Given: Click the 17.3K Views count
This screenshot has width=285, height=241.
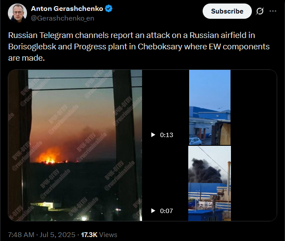Looking at the screenshot, I should [x=99, y=234].
